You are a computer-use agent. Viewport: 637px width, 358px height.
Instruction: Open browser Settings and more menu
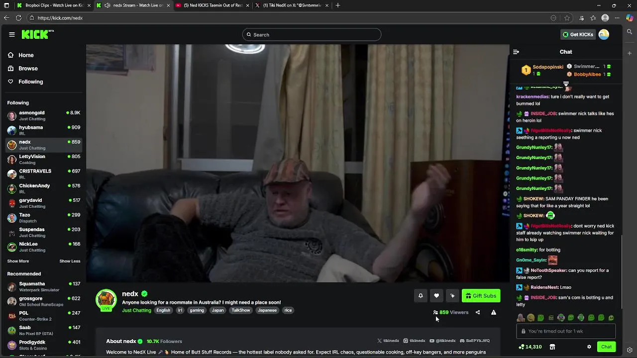[x=617, y=18]
